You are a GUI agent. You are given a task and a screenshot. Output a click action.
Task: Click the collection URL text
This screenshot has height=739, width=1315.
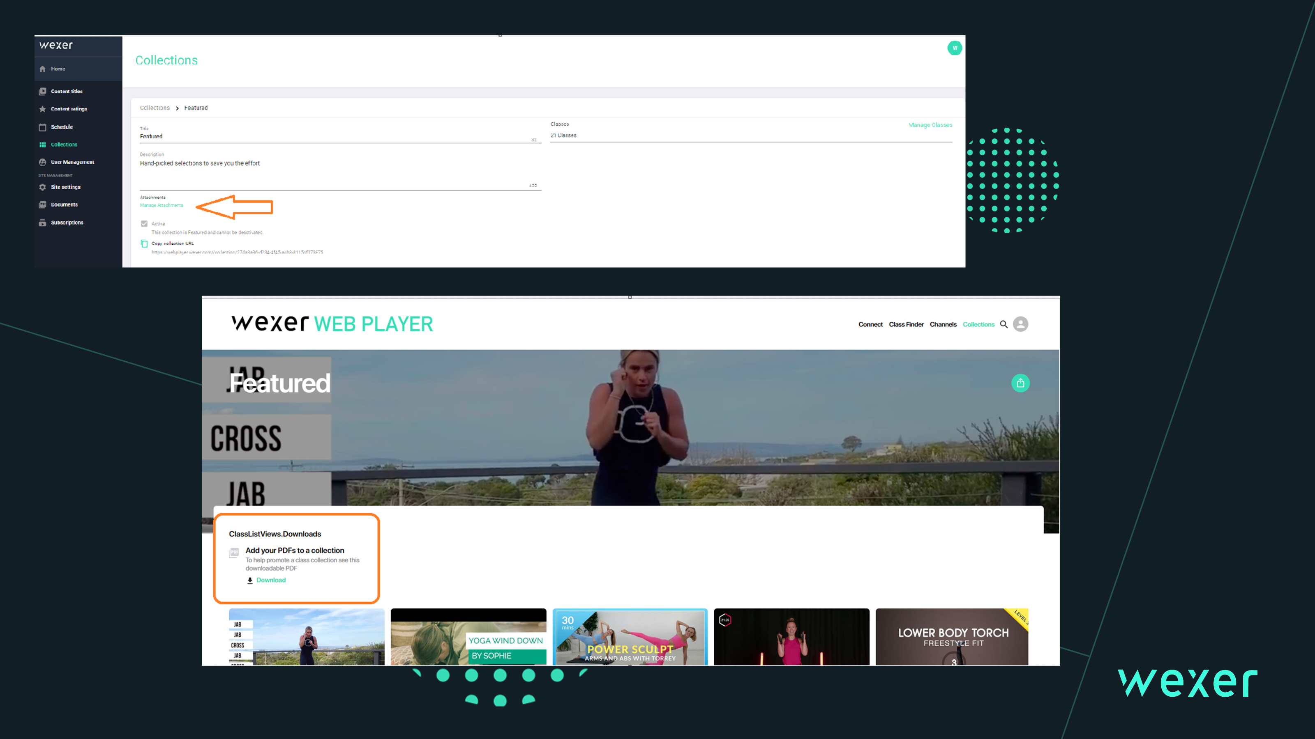pyautogui.click(x=238, y=252)
